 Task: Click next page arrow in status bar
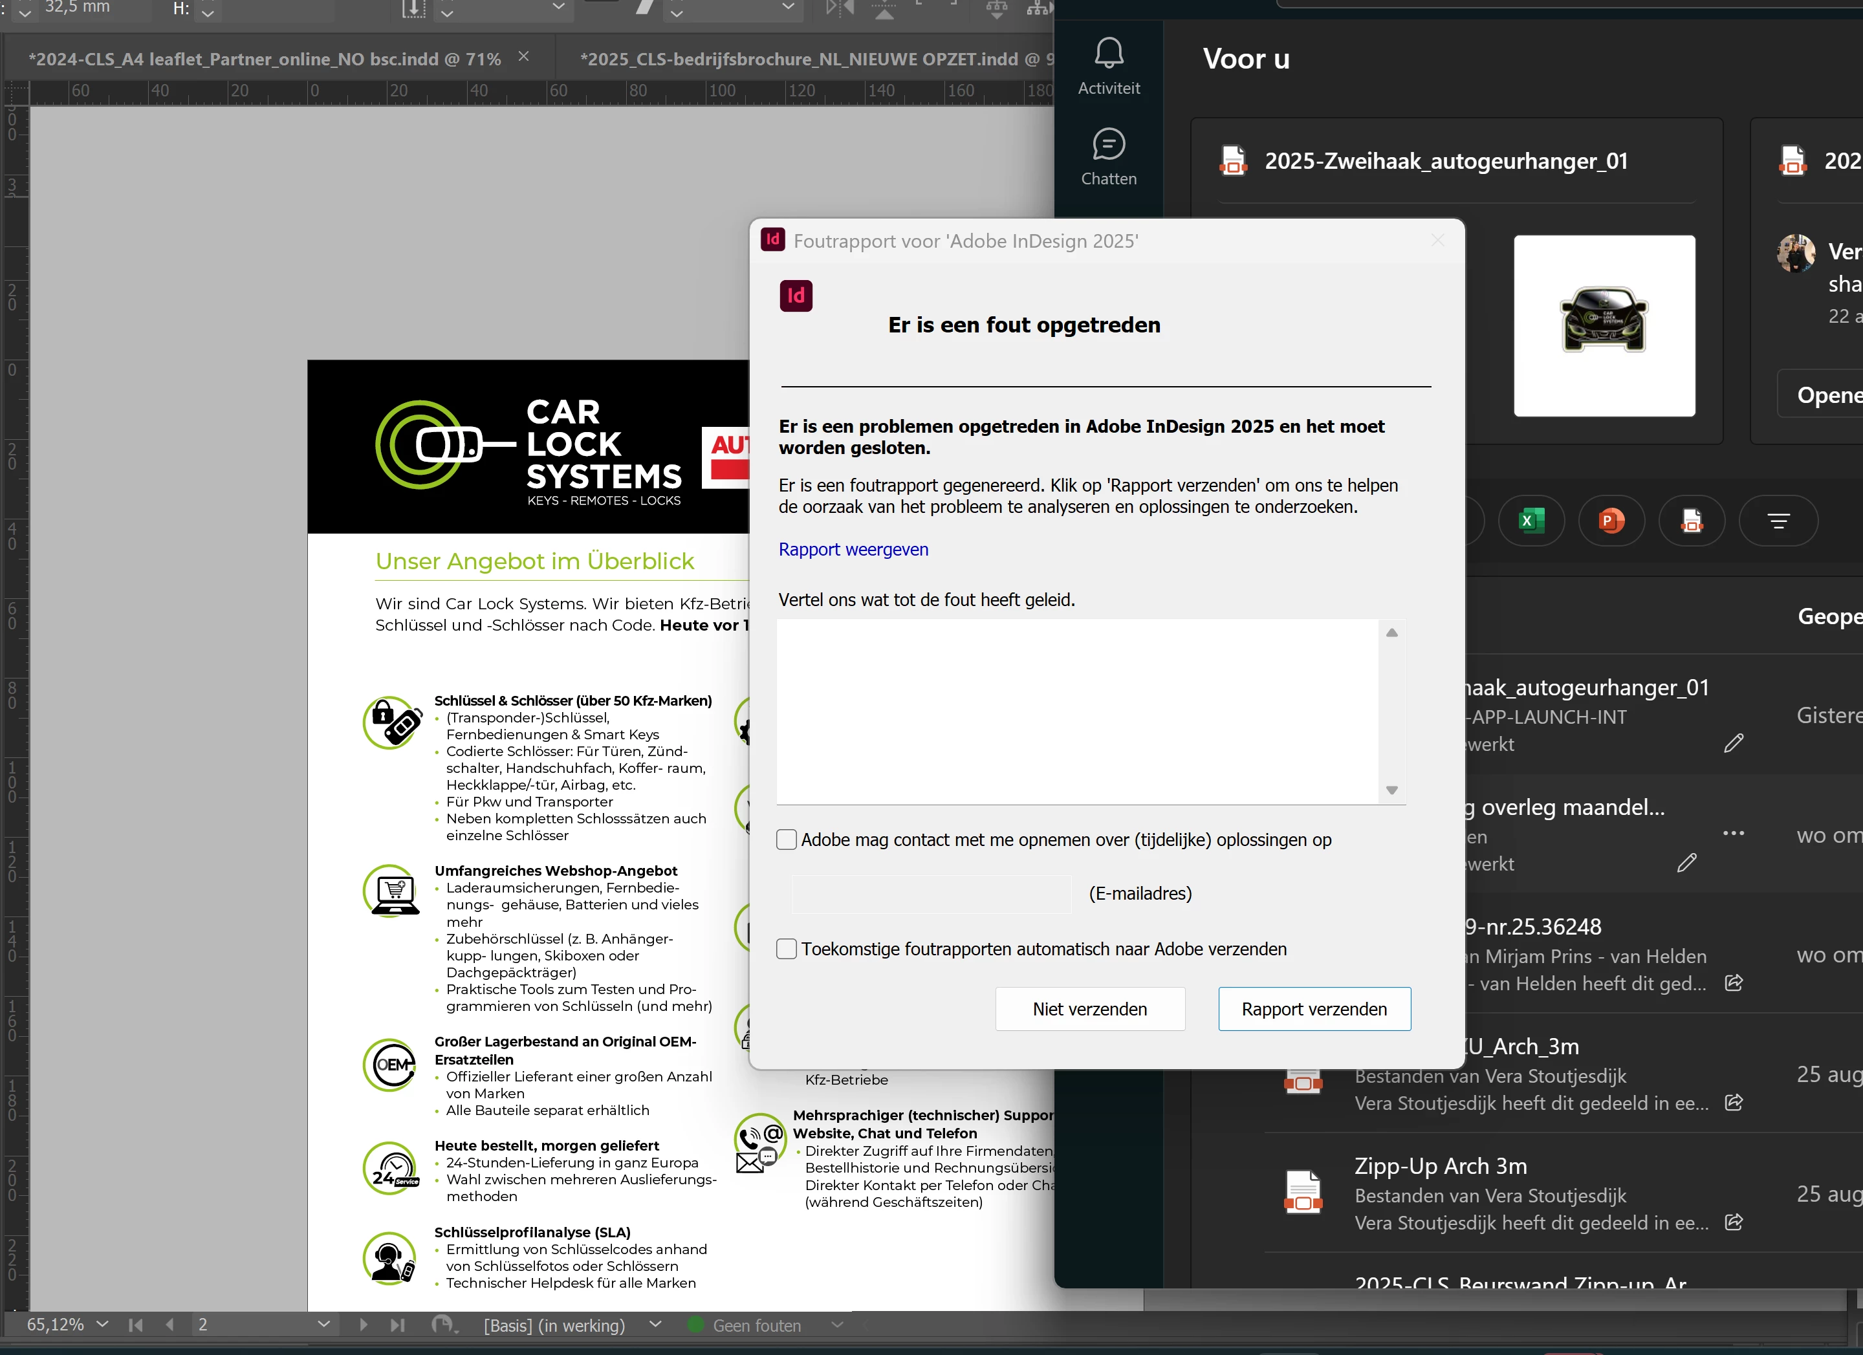(x=363, y=1325)
